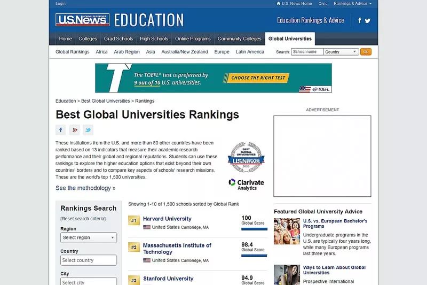Open the Community Colleges tab

pos(239,38)
